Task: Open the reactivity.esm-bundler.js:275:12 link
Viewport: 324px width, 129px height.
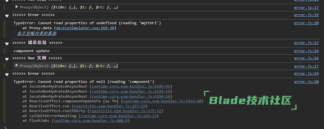Action: (x=125, y=111)
